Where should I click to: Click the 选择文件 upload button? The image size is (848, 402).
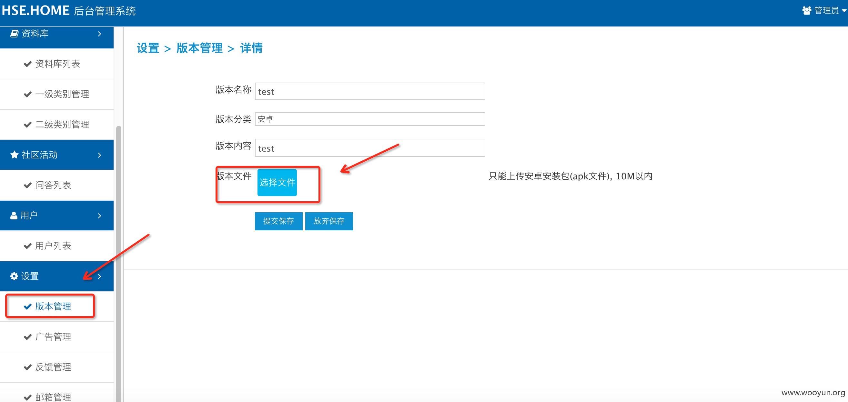click(277, 182)
